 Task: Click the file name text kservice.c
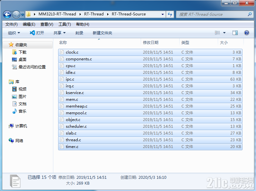75,93
